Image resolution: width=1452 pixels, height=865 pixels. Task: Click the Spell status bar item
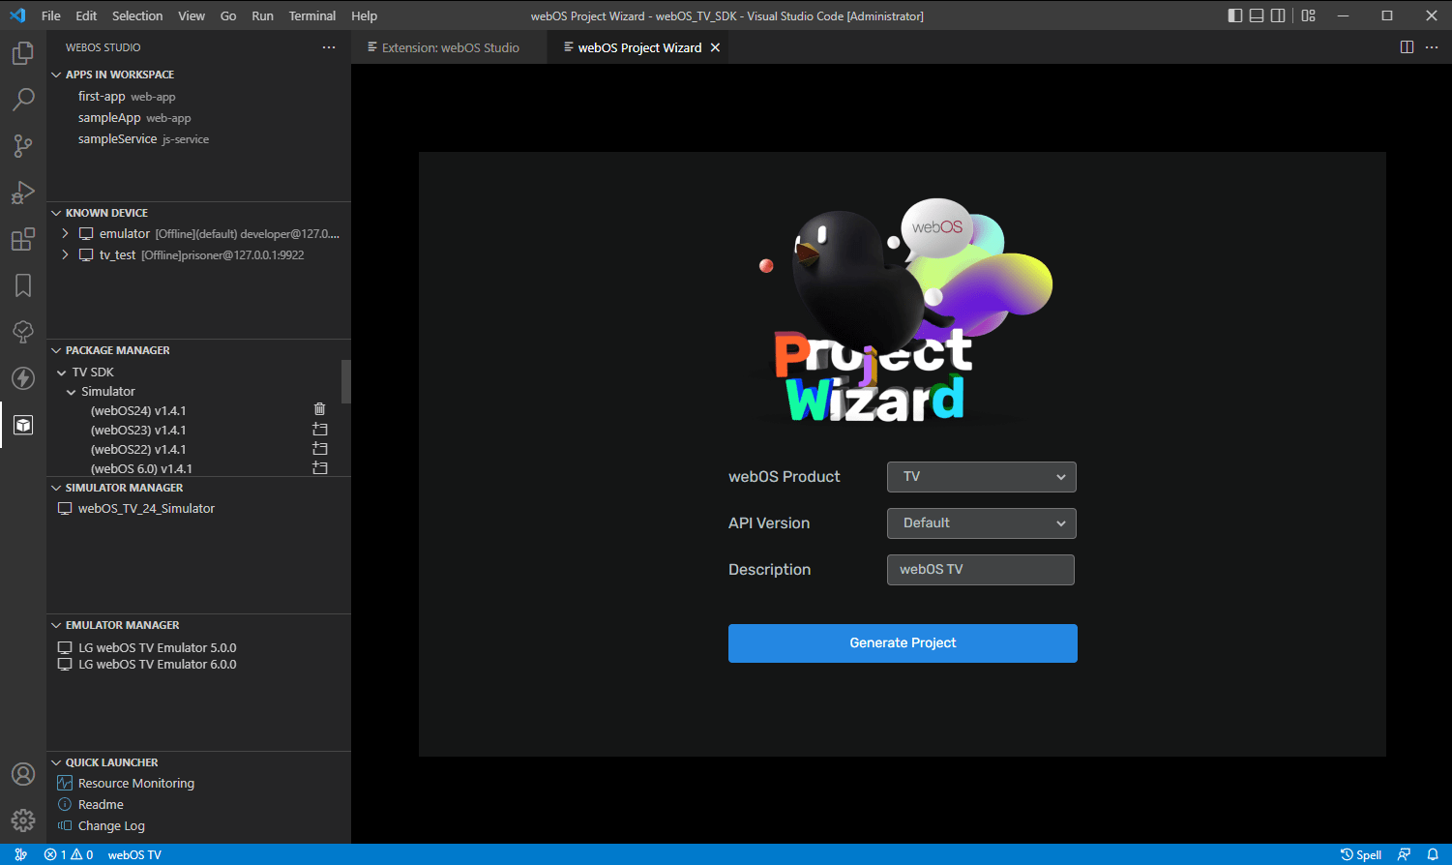[x=1361, y=854]
